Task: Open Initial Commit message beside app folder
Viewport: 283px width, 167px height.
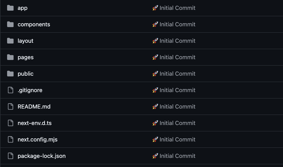Action: (x=177, y=8)
